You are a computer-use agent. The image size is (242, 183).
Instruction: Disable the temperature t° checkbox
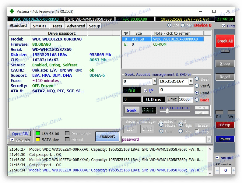(x=145, y=90)
